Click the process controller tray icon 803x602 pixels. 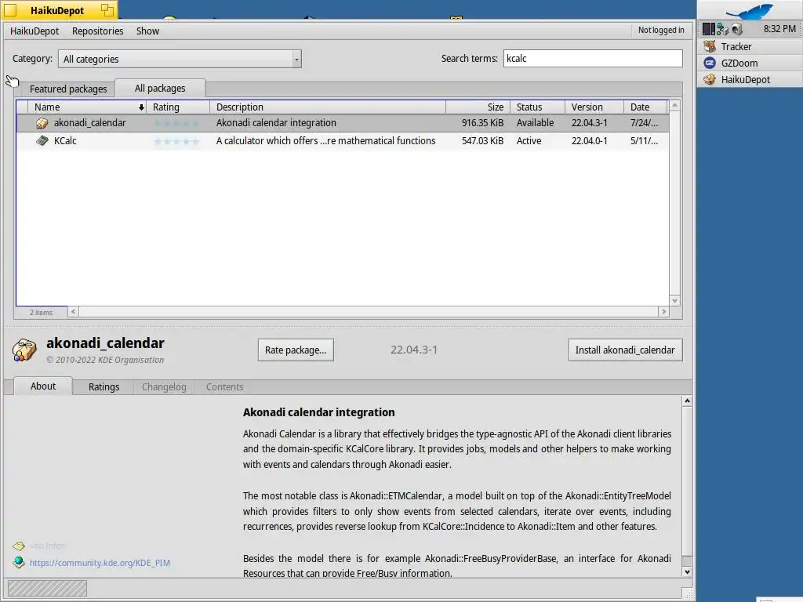pyautogui.click(x=708, y=29)
